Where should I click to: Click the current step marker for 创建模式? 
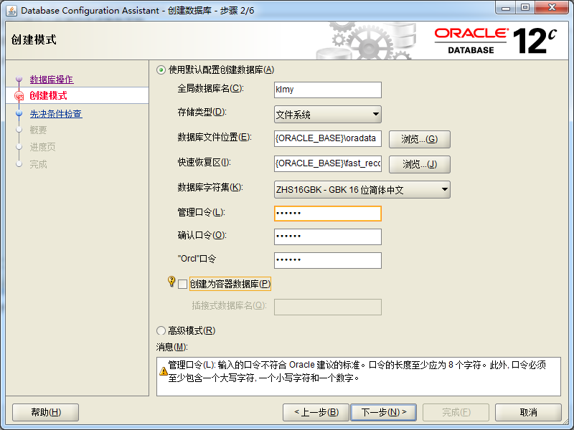pos(19,96)
